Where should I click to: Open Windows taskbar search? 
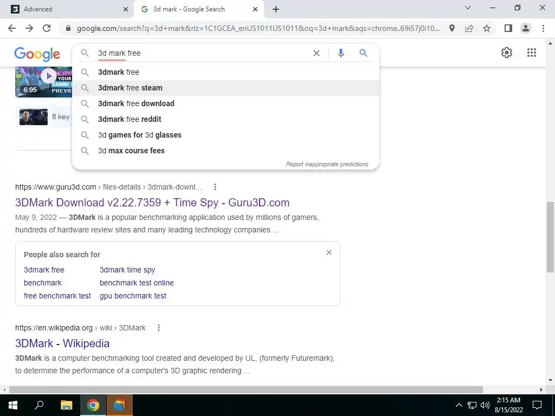tap(39, 405)
